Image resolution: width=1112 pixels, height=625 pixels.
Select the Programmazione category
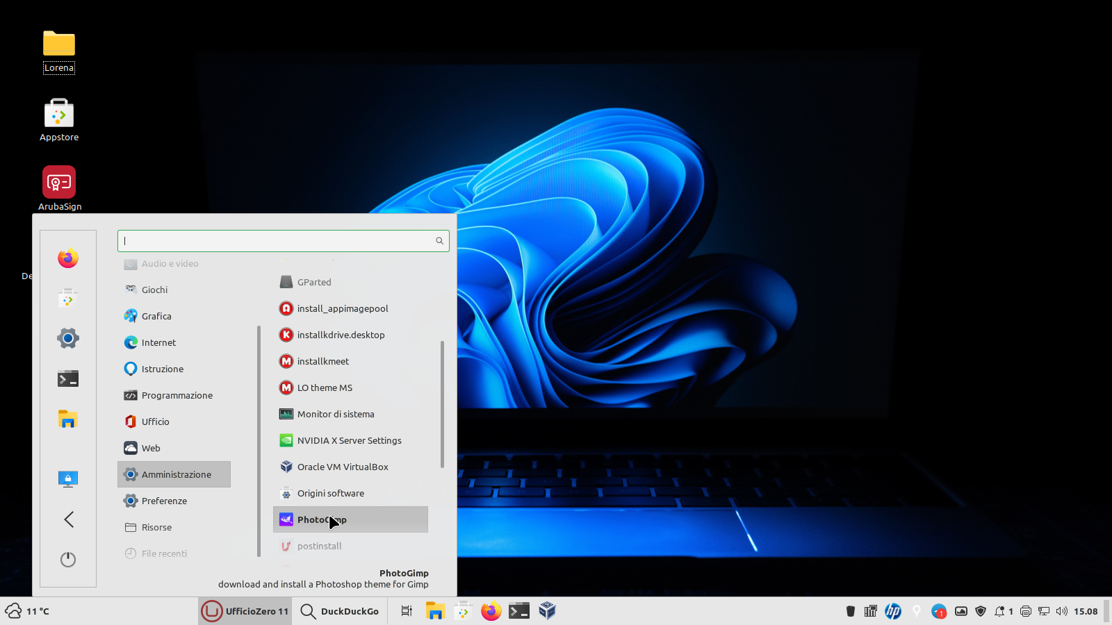(174, 395)
